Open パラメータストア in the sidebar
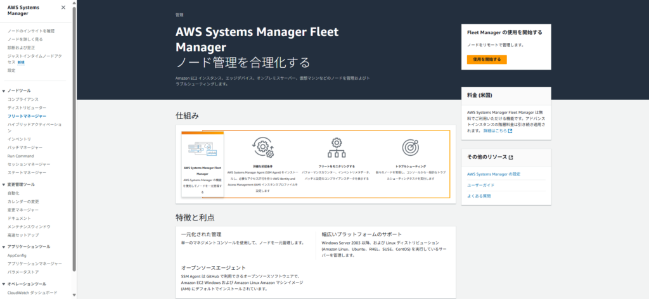Viewport: 649px width, 299px height. (x=23, y=272)
